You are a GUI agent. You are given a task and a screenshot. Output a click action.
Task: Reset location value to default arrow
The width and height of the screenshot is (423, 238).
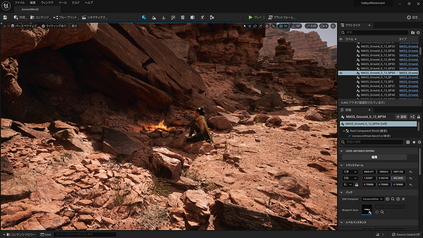[x=411, y=172]
